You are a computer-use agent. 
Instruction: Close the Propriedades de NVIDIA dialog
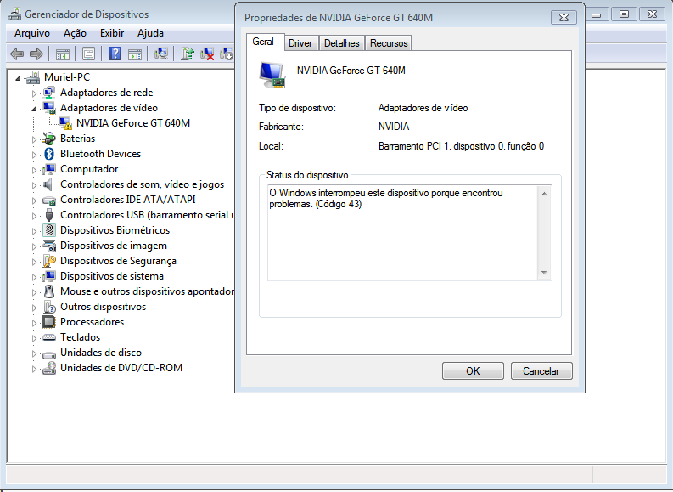tap(564, 18)
